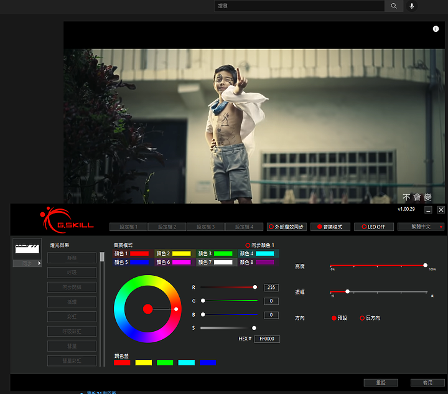Choose 呼吸 lighting effect

point(72,273)
